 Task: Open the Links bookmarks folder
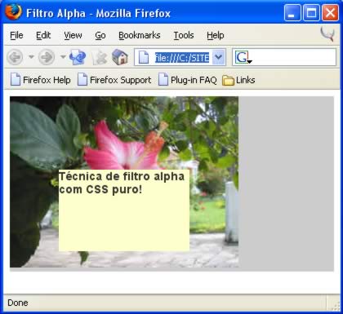238,80
